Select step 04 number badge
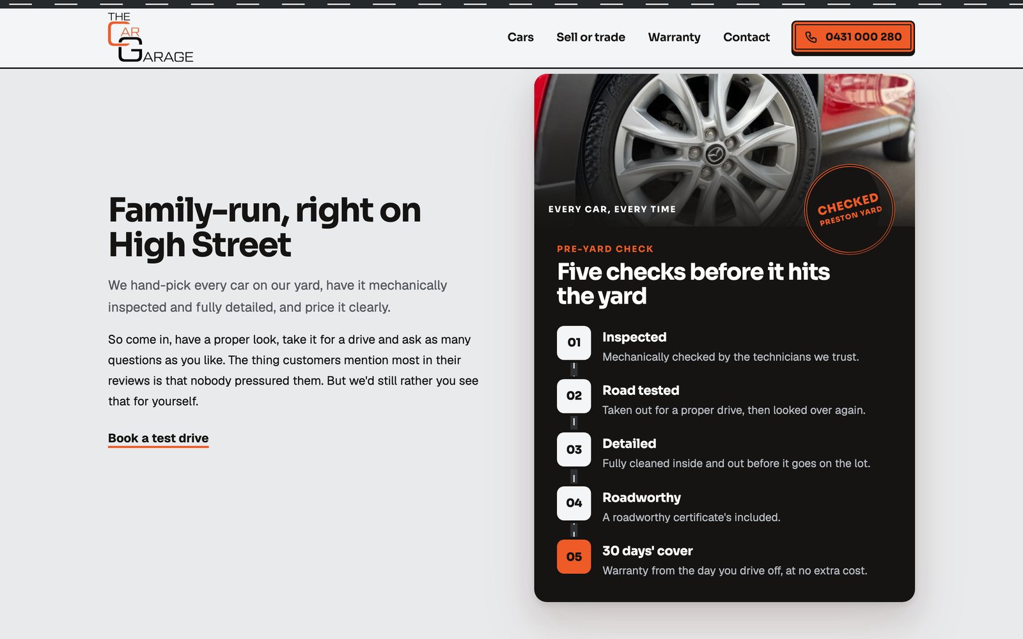Viewport: 1023px width, 639px height. 574,503
